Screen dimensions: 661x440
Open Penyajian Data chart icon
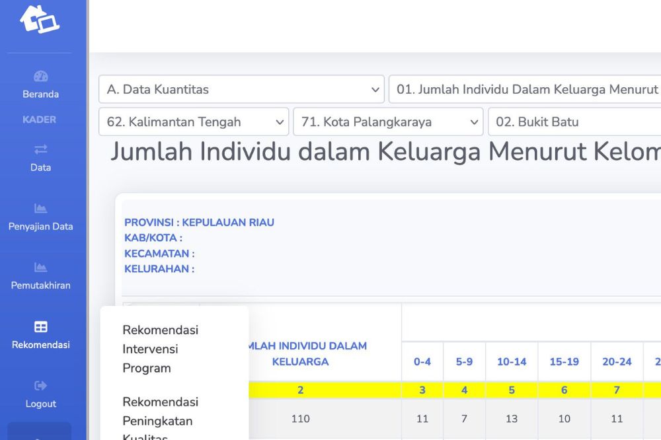click(x=40, y=208)
